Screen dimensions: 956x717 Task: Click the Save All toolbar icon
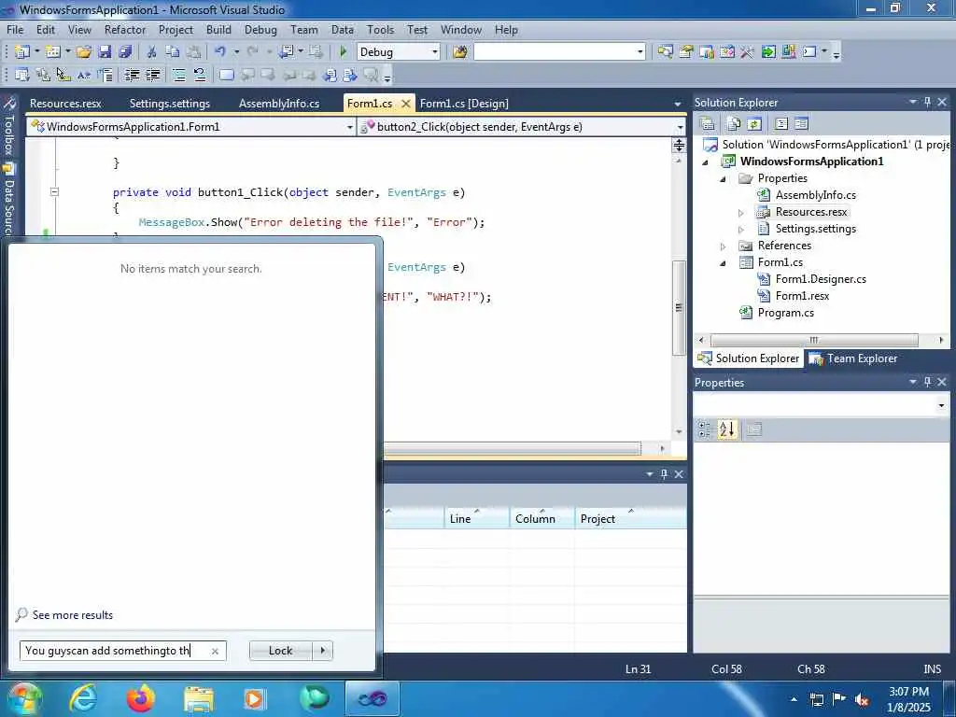click(126, 52)
